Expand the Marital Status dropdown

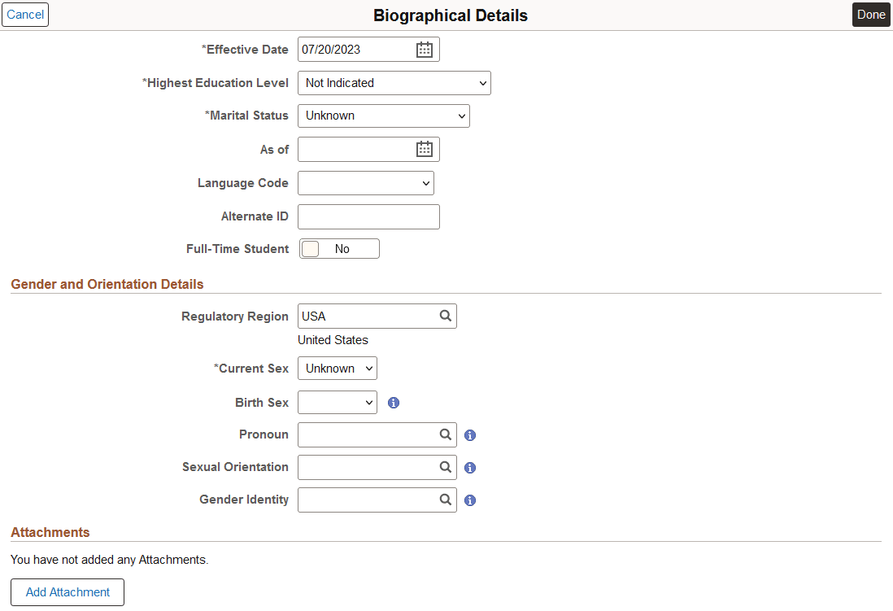383,116
